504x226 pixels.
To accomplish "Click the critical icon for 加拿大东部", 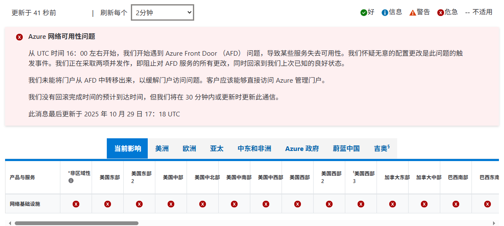I will tap(393, 204).
